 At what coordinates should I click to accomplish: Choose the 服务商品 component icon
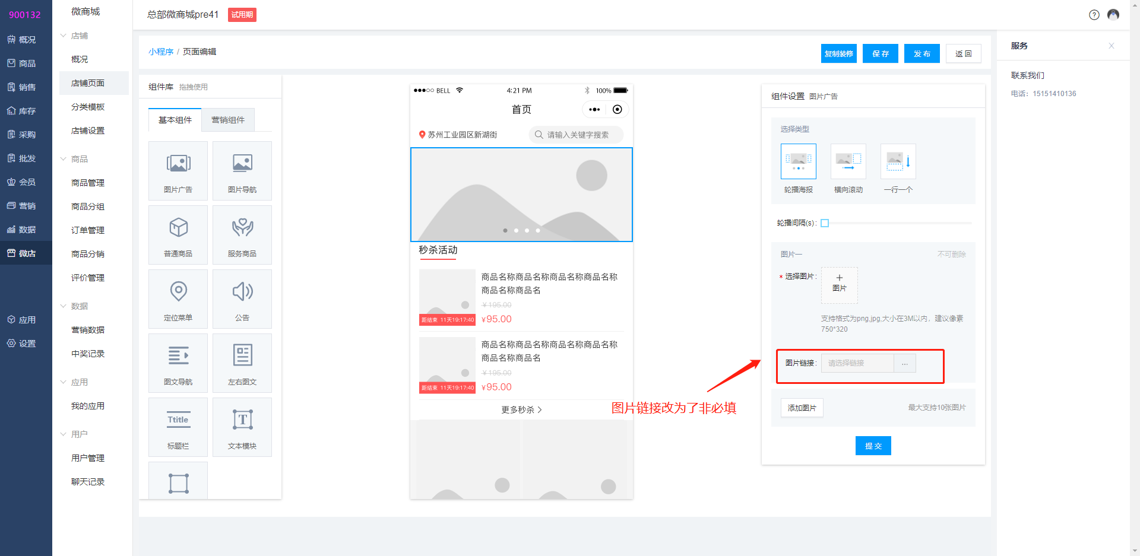[242, 227]
